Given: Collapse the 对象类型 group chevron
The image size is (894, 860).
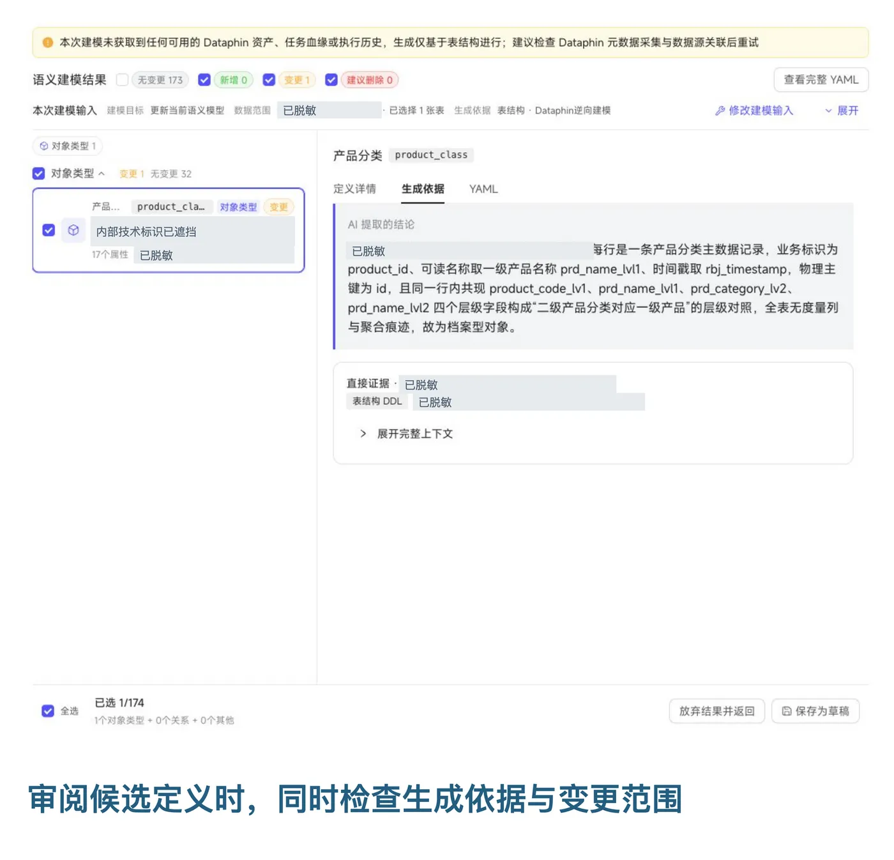Looking at the screenshot, I should [102, 174].
